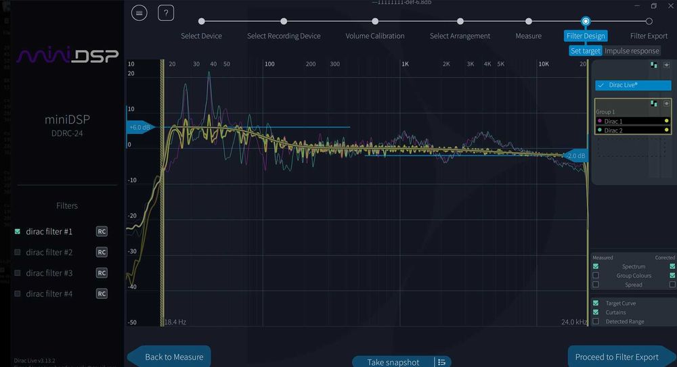Open the help question mark icon

point(166,13)
